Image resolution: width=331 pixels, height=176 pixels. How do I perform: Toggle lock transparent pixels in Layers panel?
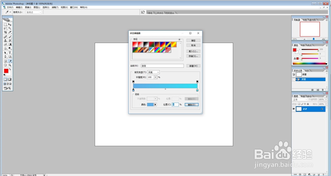point(299,104)
